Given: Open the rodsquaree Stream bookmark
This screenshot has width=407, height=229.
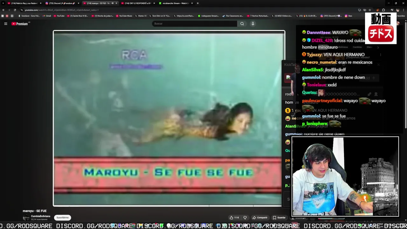Looking at the screenshot, I should click(x=208, y=16).
